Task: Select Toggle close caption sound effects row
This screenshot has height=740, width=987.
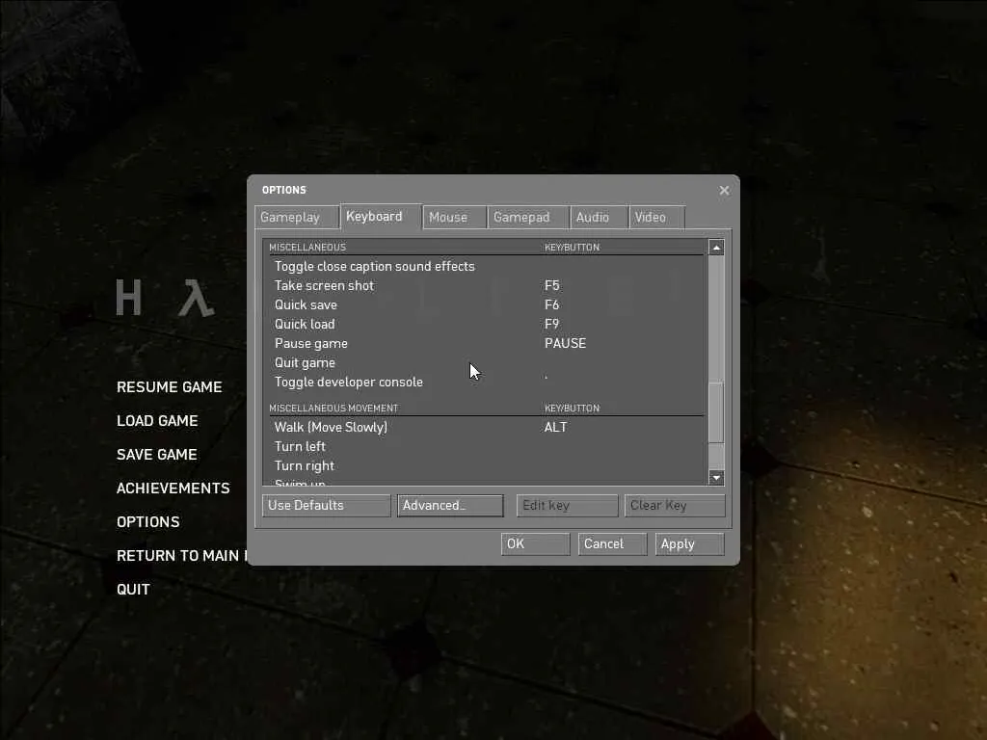Action: [486, 266]
